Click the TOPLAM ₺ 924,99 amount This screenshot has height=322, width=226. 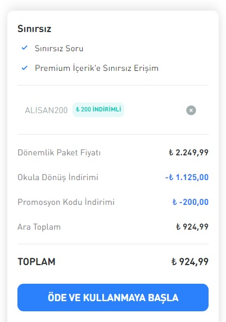189,262
